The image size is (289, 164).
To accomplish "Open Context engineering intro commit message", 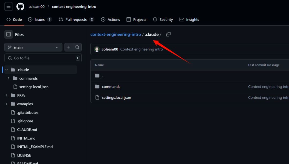I will (x=142, y=49).
